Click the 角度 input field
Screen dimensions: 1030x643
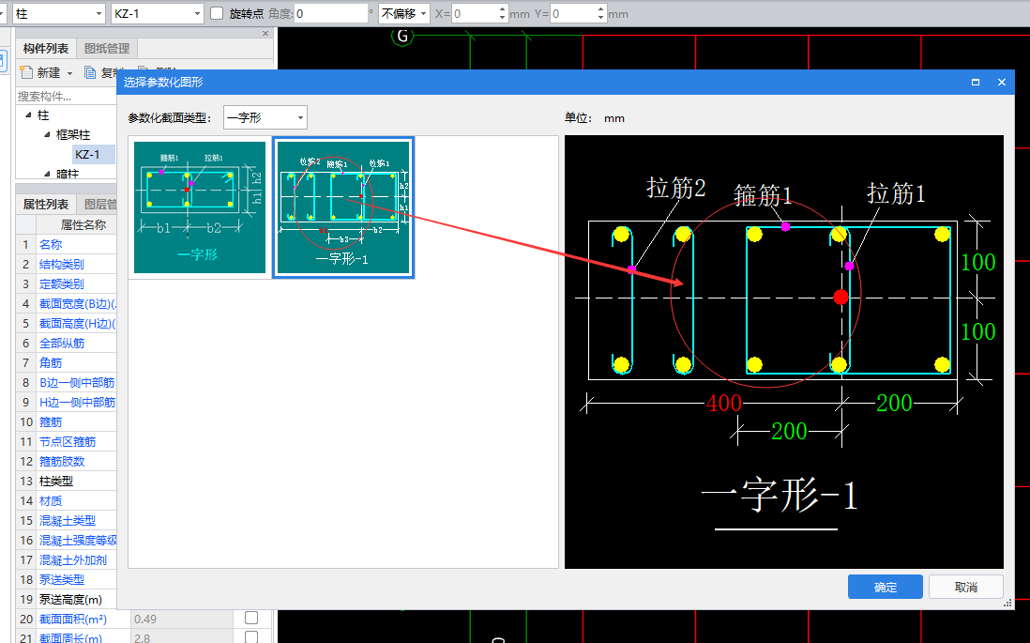tap(331, 13)
